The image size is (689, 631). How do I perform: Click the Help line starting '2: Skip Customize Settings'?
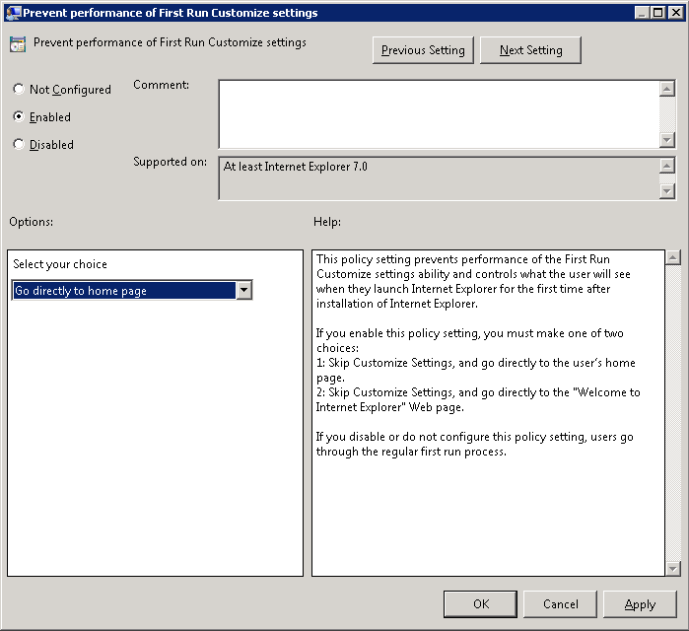click(478, 392)
